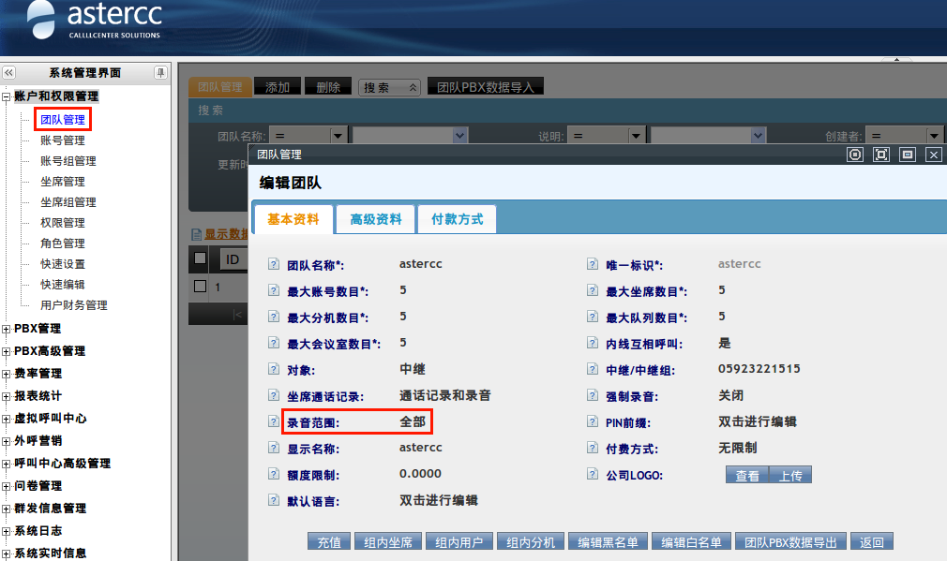Toggle the select-all checkbox in table header
The width and height of the screenshot is (947, 561).
pyautogui.click(x=200, y=258)
